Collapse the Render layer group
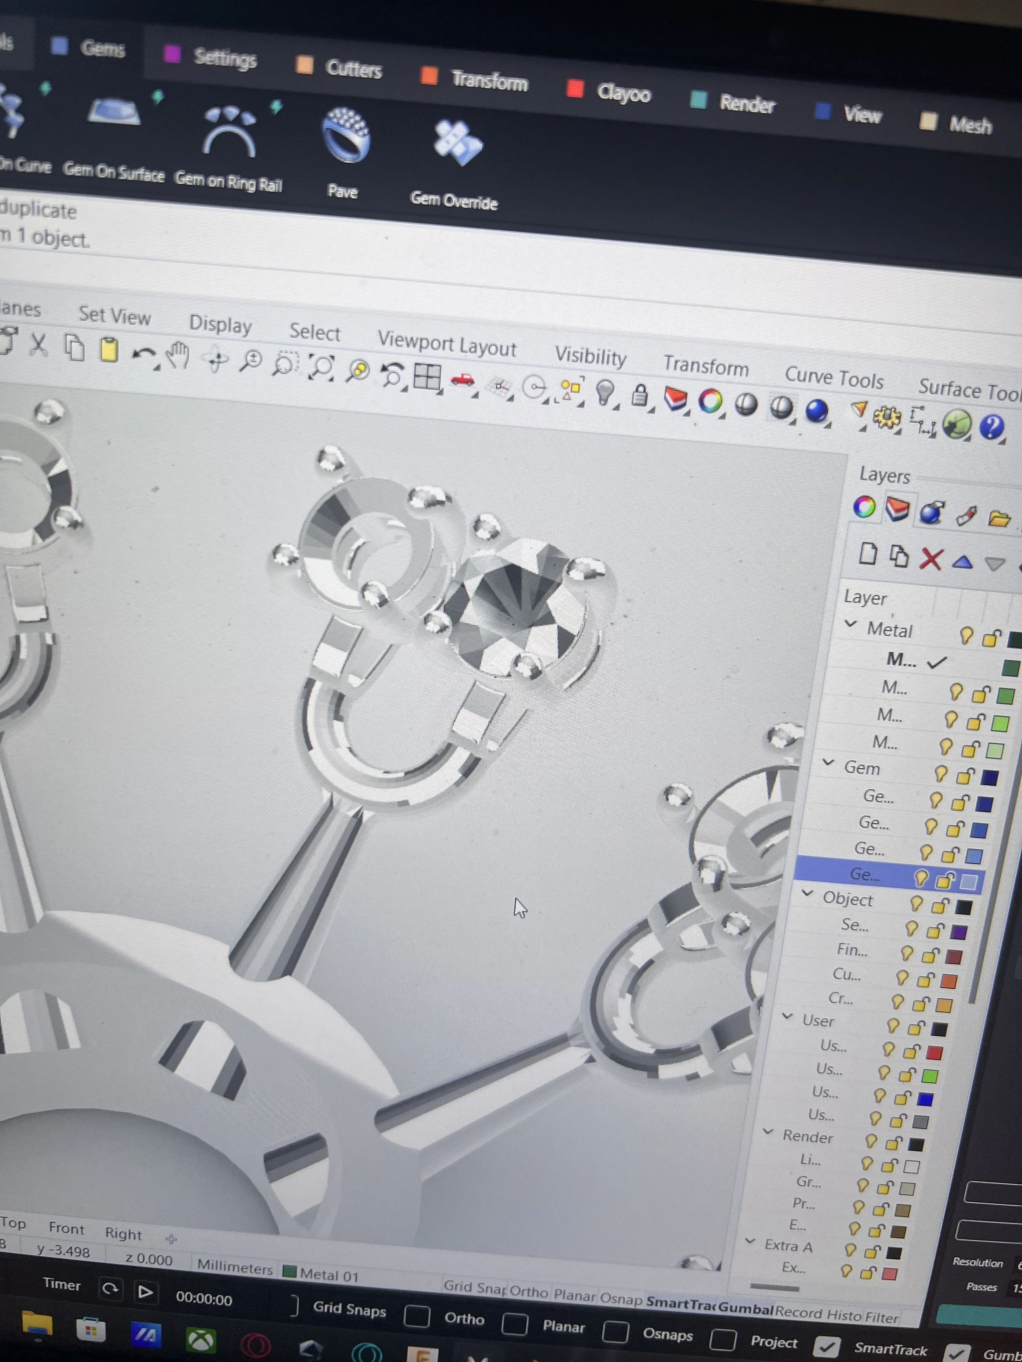 pyautogui.click(x=768, y=1131)
